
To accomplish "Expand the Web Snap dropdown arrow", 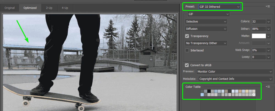I will click(268, 50).
